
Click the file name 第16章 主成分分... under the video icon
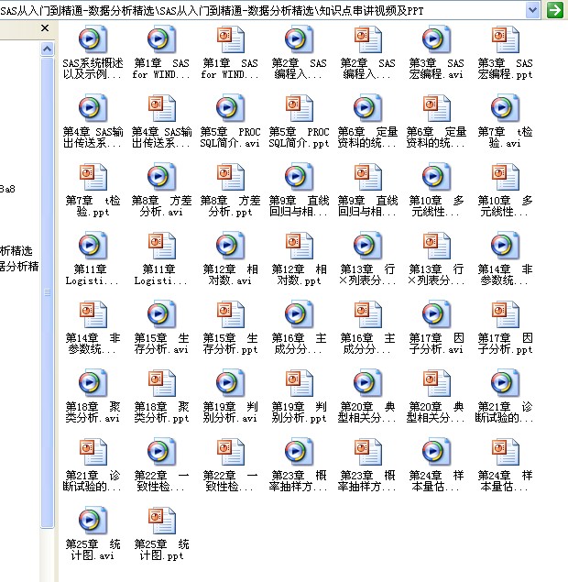[x=299, y=344]
